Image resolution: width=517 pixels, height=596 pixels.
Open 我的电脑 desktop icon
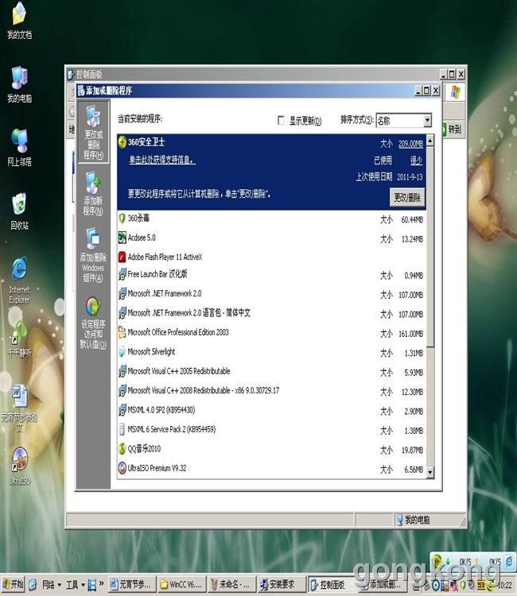click(19, 84)
